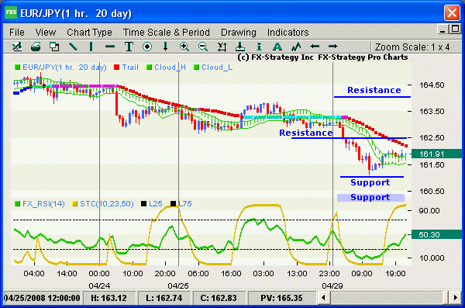The height and width of the screenshot is (308, 465).
Task: Open the Indicators menu
Action: [288, 32]
